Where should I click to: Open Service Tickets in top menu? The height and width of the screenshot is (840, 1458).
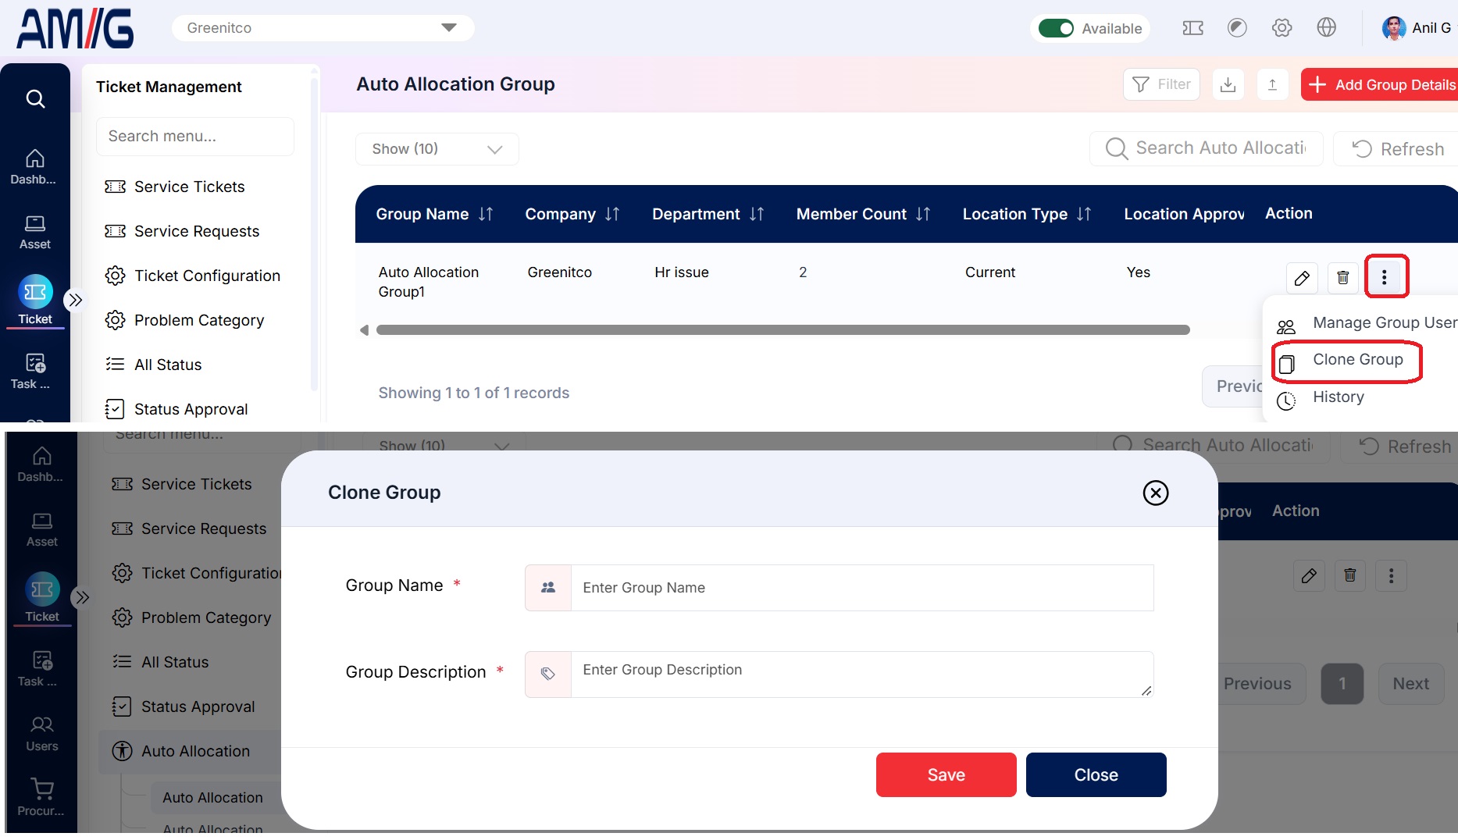(x=175, y=187)
